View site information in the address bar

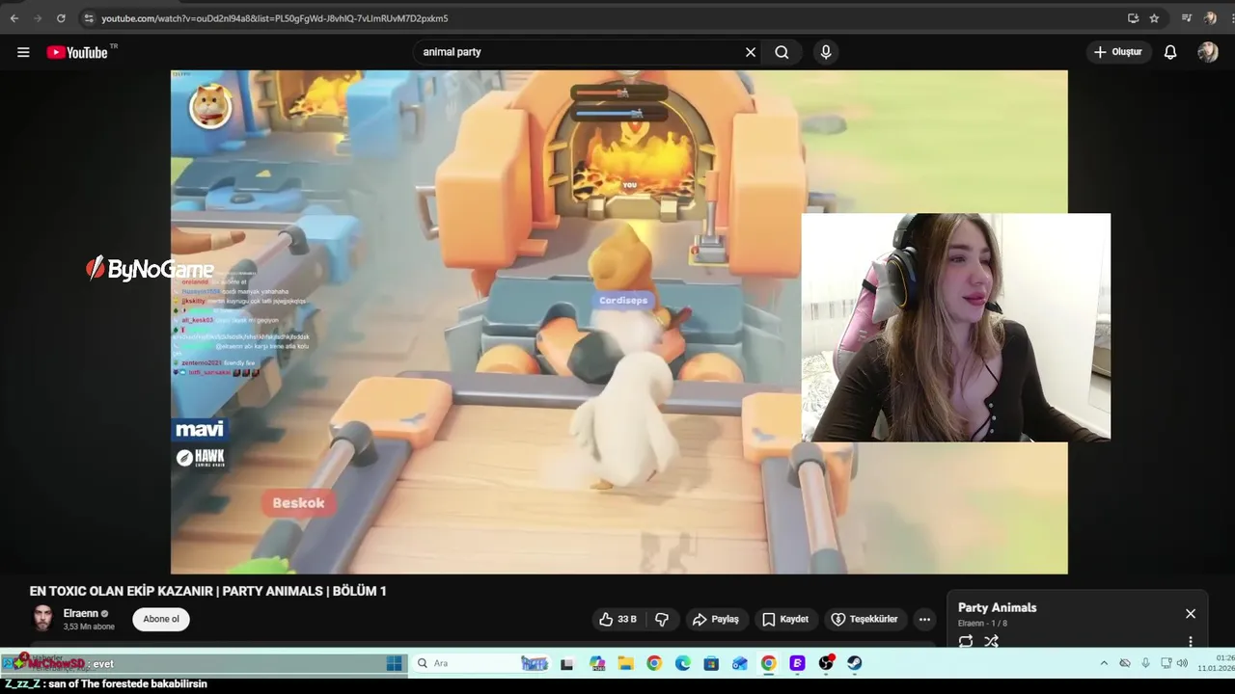89,18
